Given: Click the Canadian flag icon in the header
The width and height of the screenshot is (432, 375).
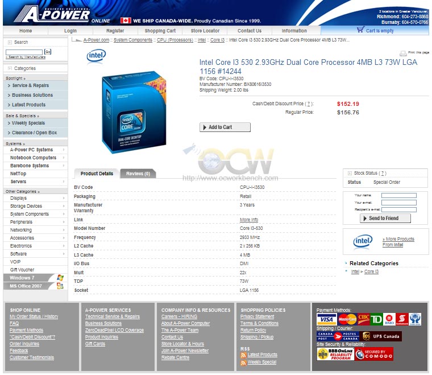Looking at the screenshot, I should tap(126, 20).
